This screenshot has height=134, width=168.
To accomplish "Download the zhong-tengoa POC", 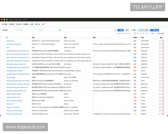I will pyautogui.click(x=160, y=77).
